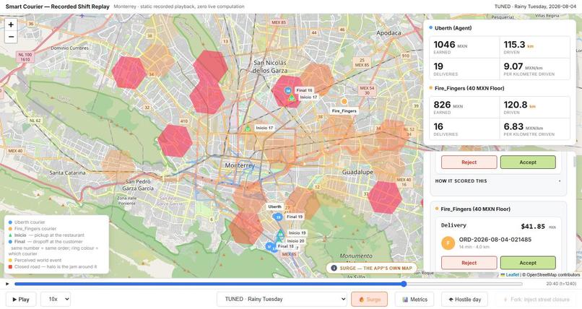
Task: Select the blue Final 16 dropoff marker
Action: pos(287,90)
